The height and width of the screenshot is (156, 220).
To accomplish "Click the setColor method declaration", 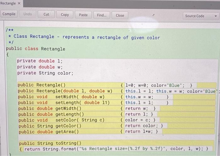I will point(62,120).
